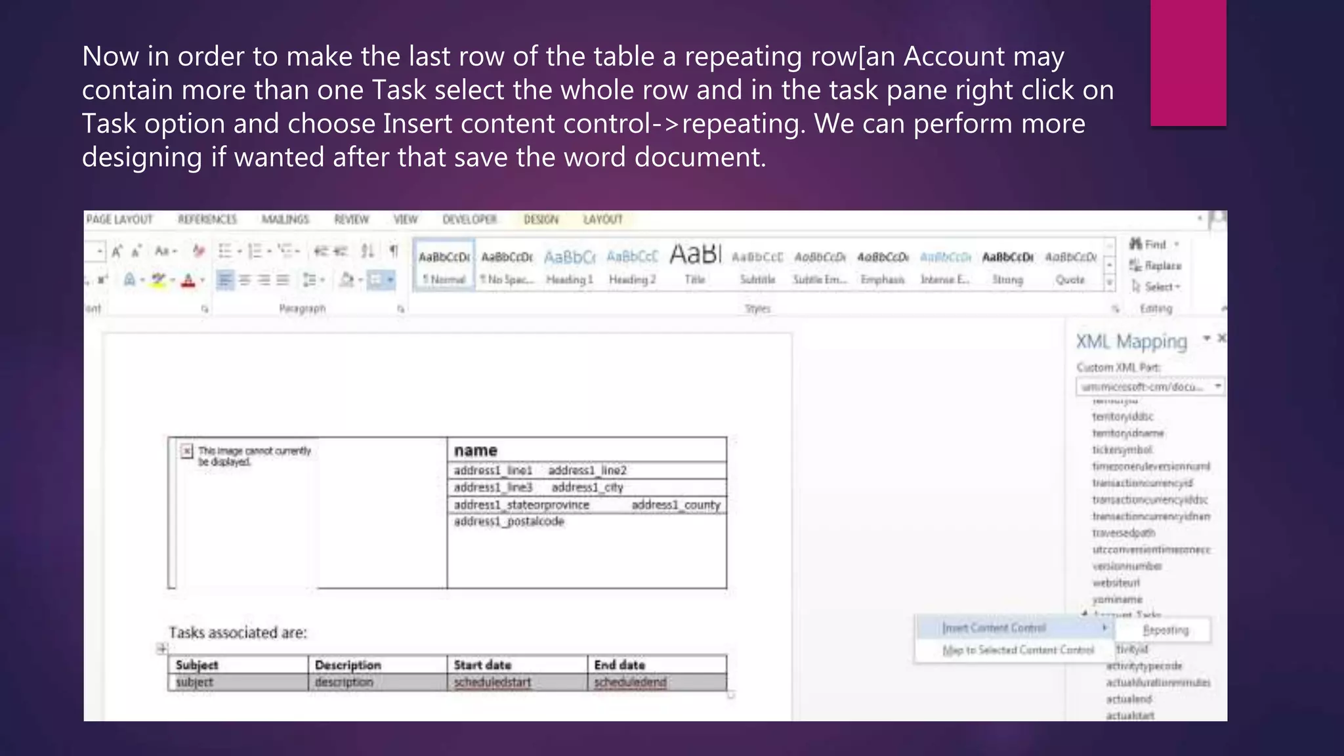
Task: Switch to the Developer tab
Action: coord(470,219)
